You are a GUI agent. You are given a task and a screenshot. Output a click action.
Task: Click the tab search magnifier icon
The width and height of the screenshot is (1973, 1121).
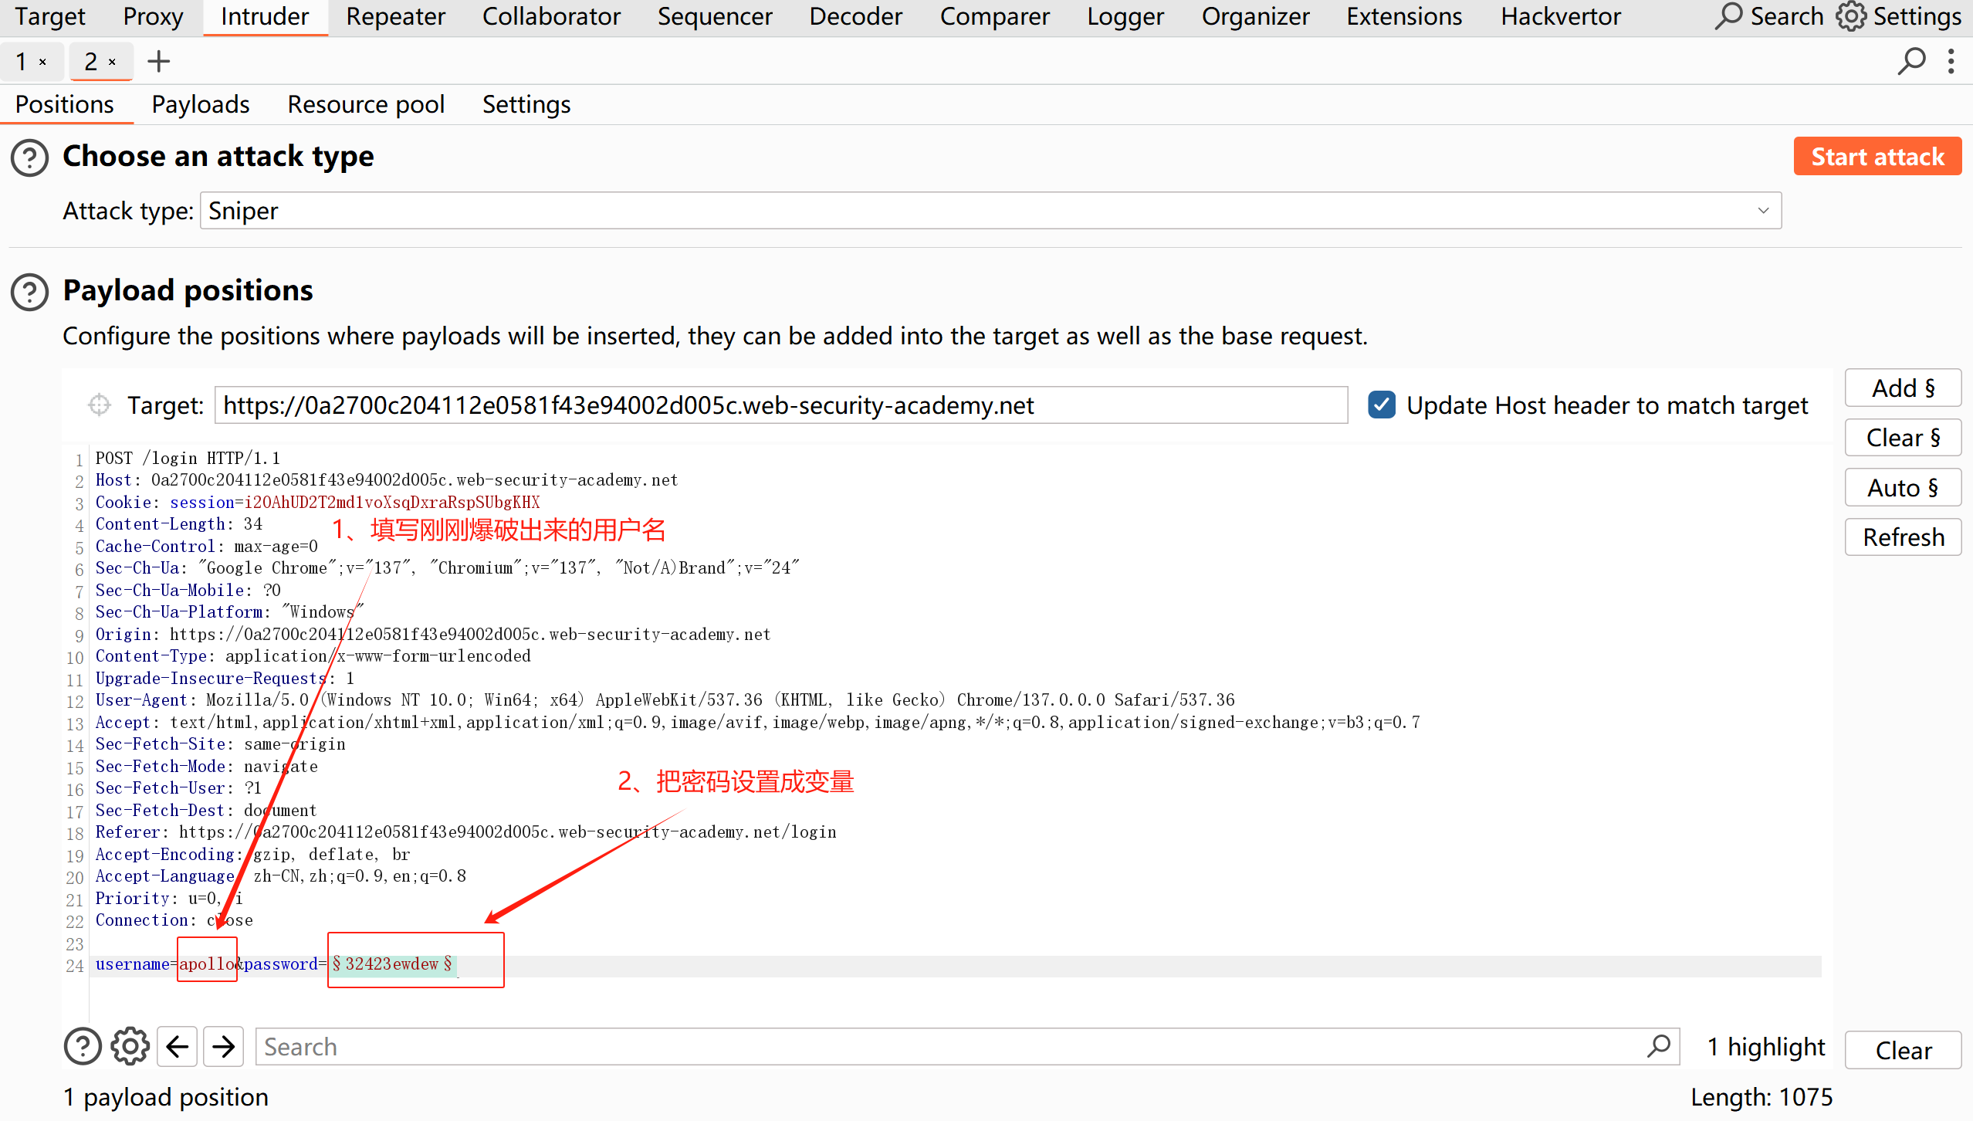[x=1911, y=61]
